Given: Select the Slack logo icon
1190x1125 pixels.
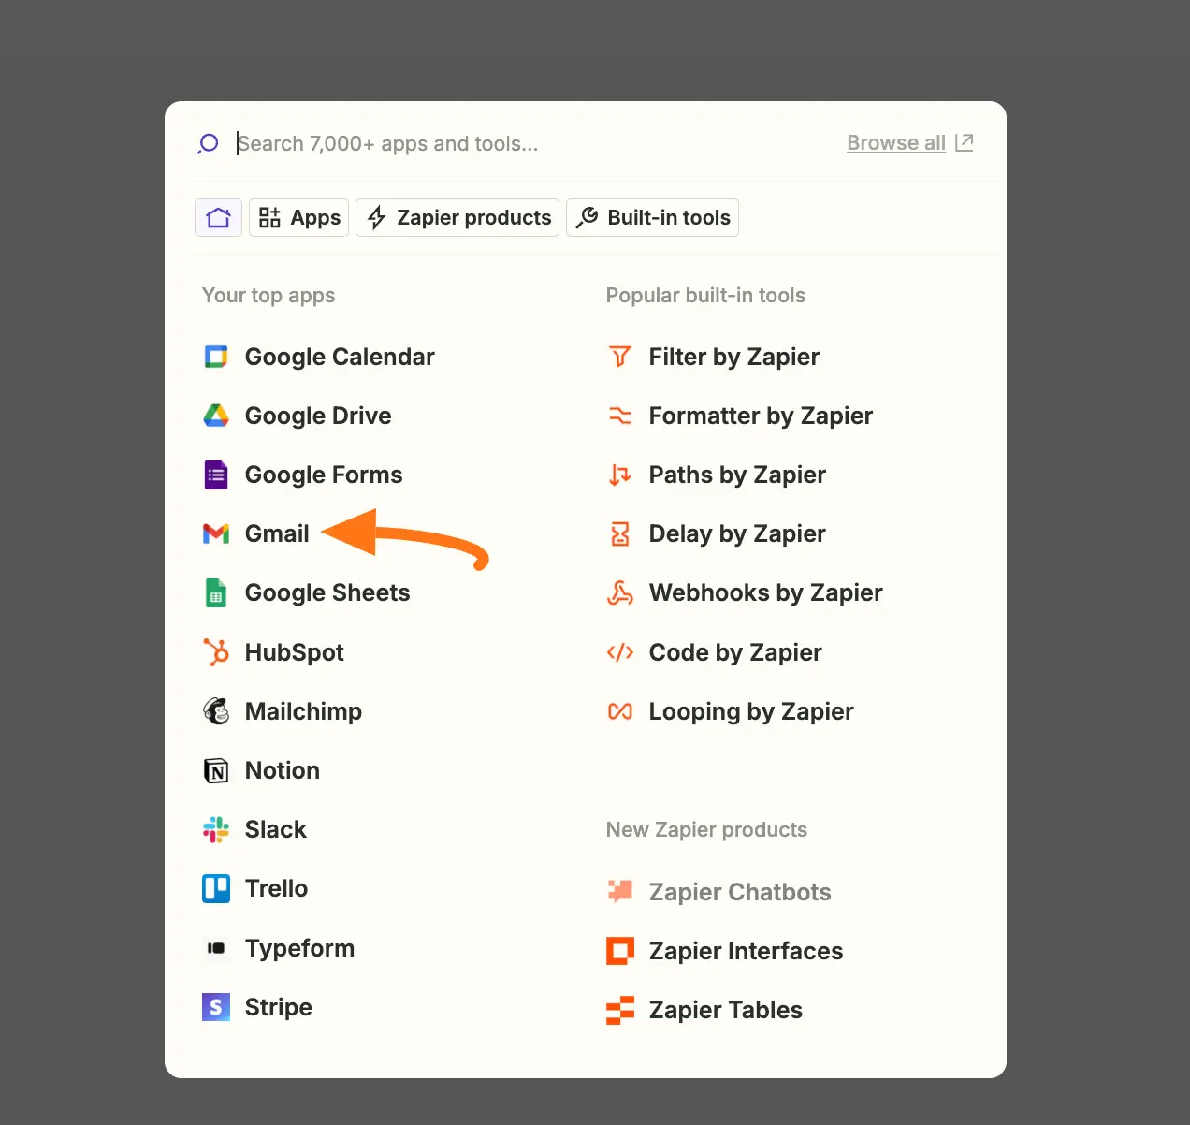Looking at the screenshot, I should (216, 829).
